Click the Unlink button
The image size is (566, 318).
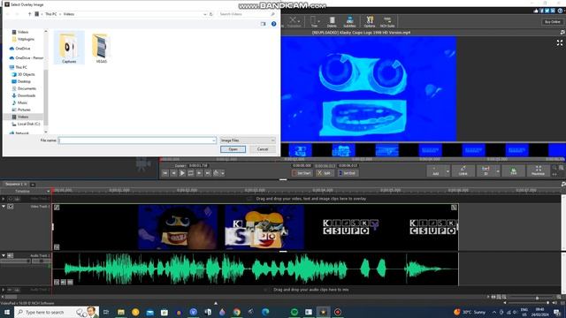tap(463, 170)
